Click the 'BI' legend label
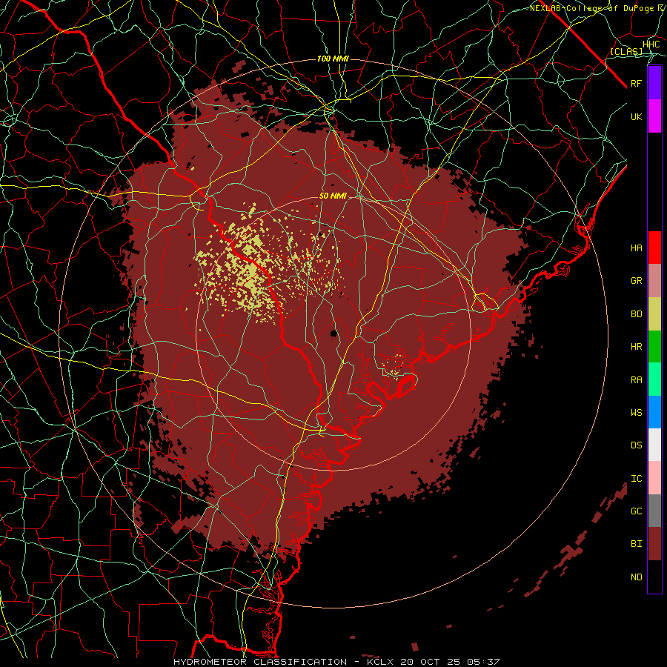The height and width of the screenshot is (667, 667). click(x=636, y=544)
